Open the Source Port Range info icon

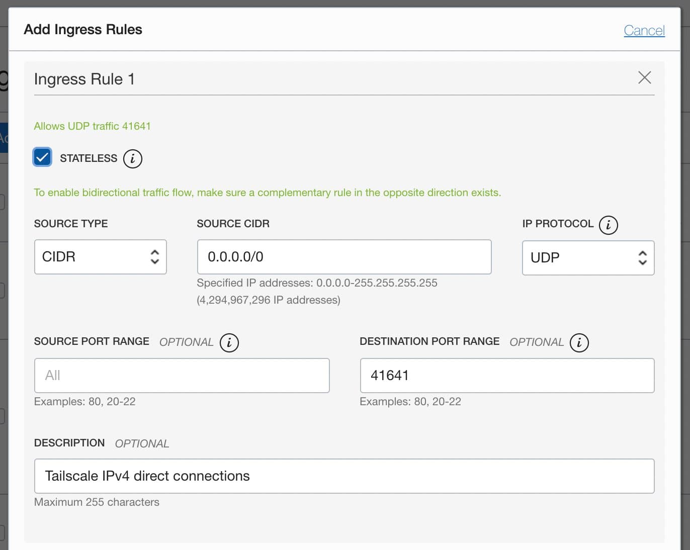[229, 342]
